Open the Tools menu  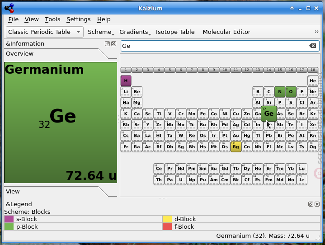(52, 19)
